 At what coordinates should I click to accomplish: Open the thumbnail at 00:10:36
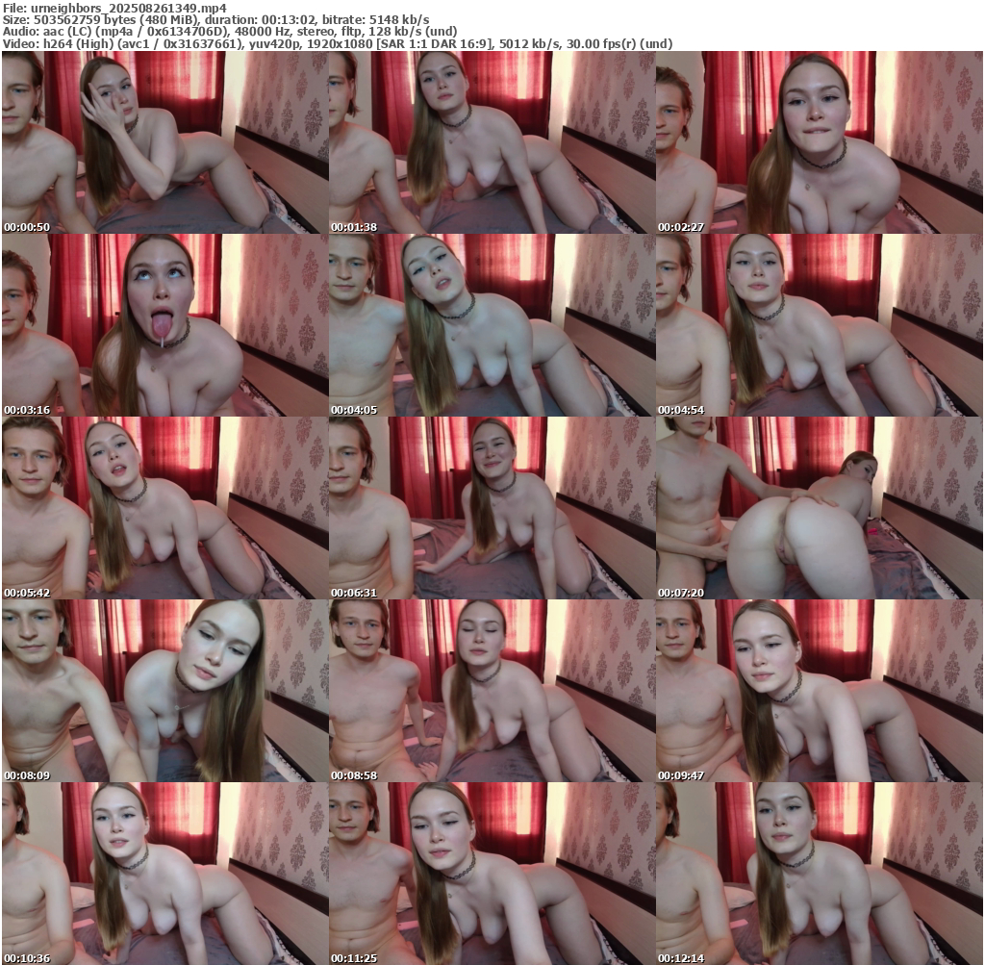click(164, 873)
